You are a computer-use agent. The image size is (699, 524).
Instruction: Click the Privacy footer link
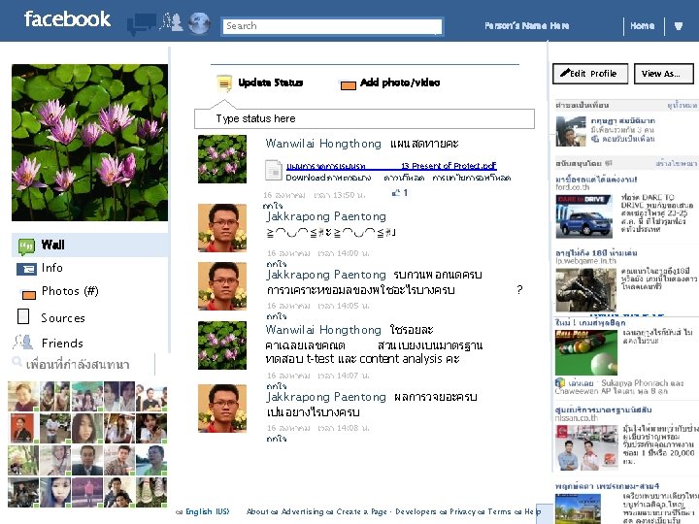(464, 511)
